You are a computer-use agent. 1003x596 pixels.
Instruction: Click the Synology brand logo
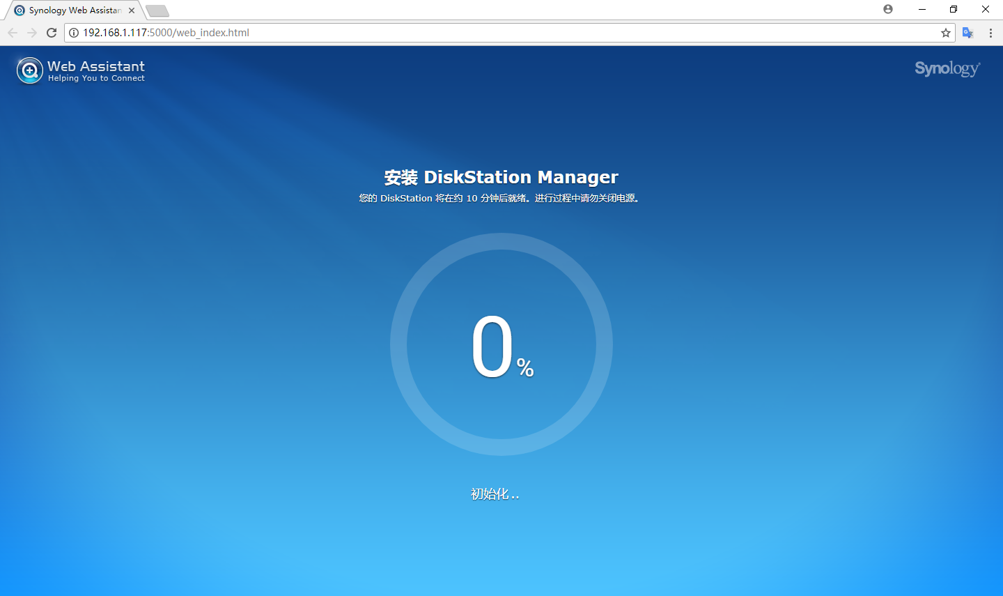[x=947, y=68]
